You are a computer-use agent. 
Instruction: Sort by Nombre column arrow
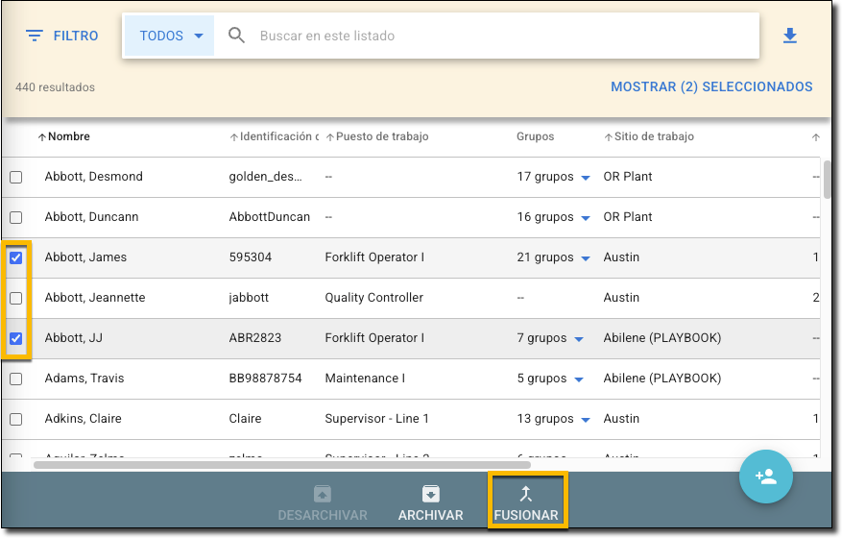(41, 137)
